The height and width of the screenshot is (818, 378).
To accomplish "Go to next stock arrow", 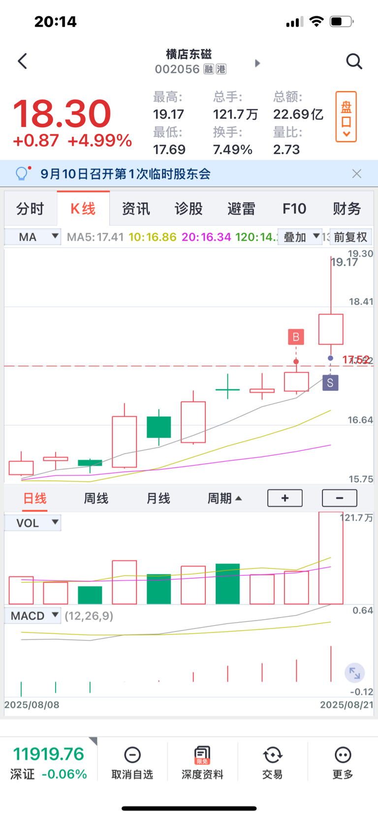I will pos(257,63).
